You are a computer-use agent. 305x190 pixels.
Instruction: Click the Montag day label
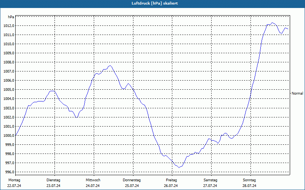point(14,180)
